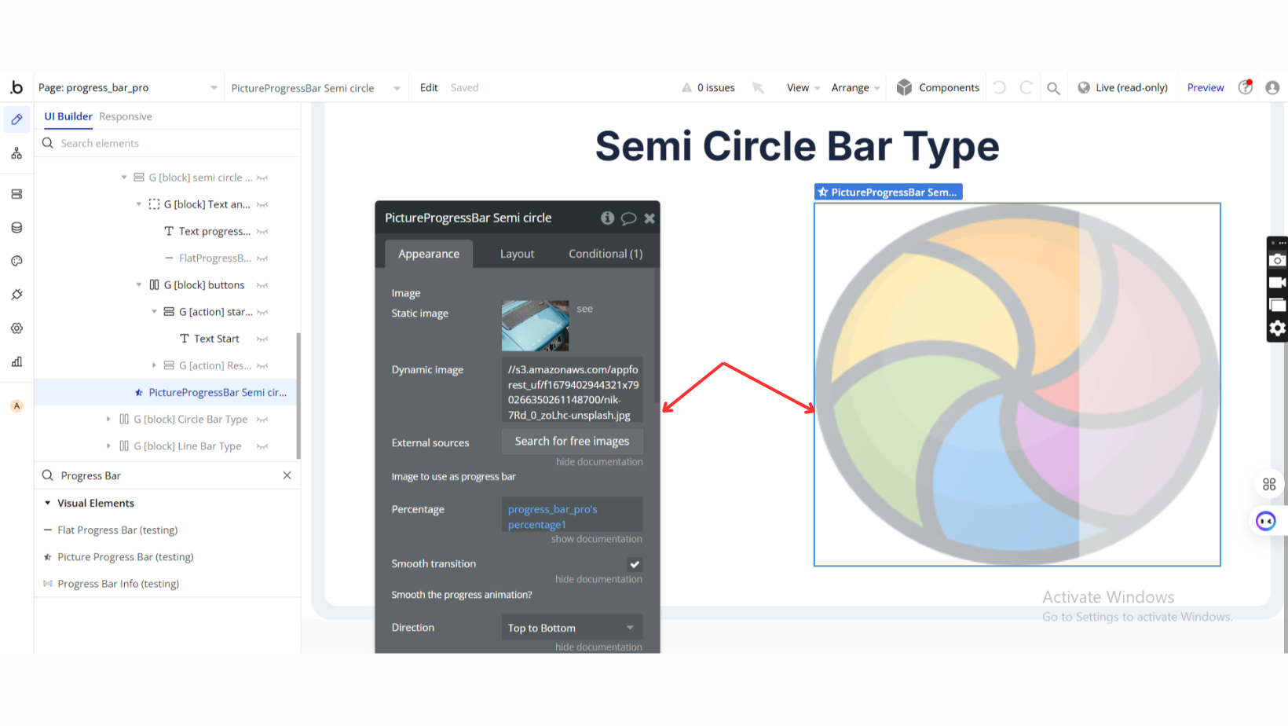Image resolution: width=1288 pixels, height=726 pixels.
Task: Switch to the UI Builder tab
Action: click(x=68, y=116)
